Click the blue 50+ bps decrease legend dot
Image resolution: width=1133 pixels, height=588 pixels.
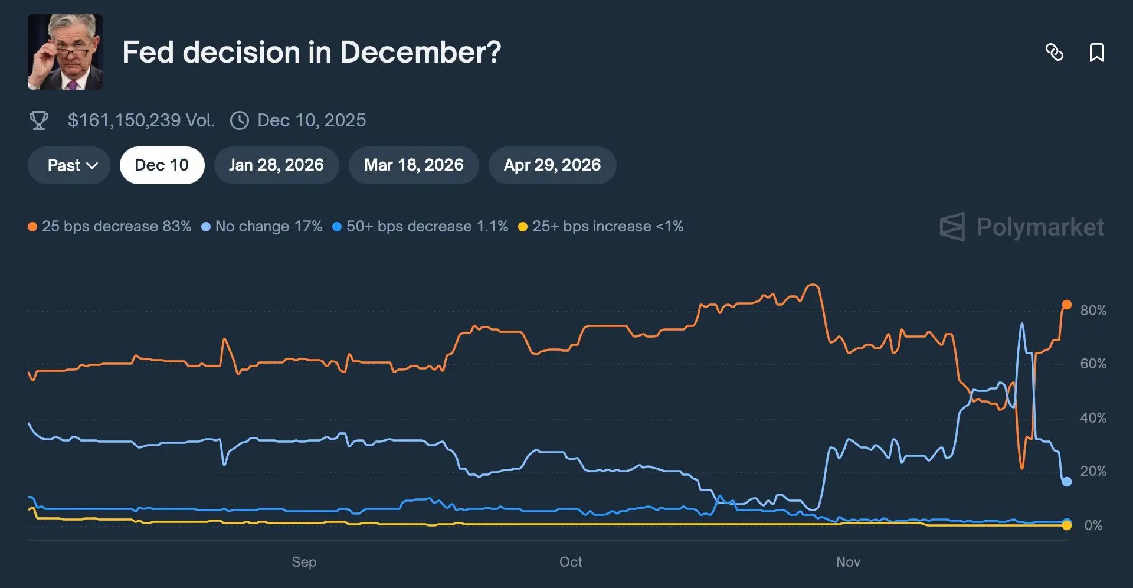click(x=337, y=227)
